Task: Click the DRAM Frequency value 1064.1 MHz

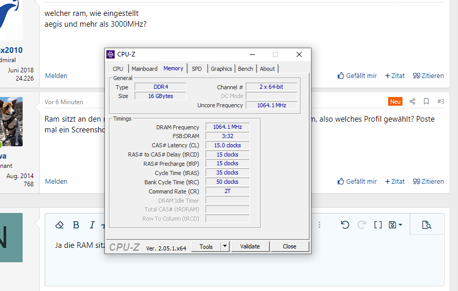Action: click(227, 127)
